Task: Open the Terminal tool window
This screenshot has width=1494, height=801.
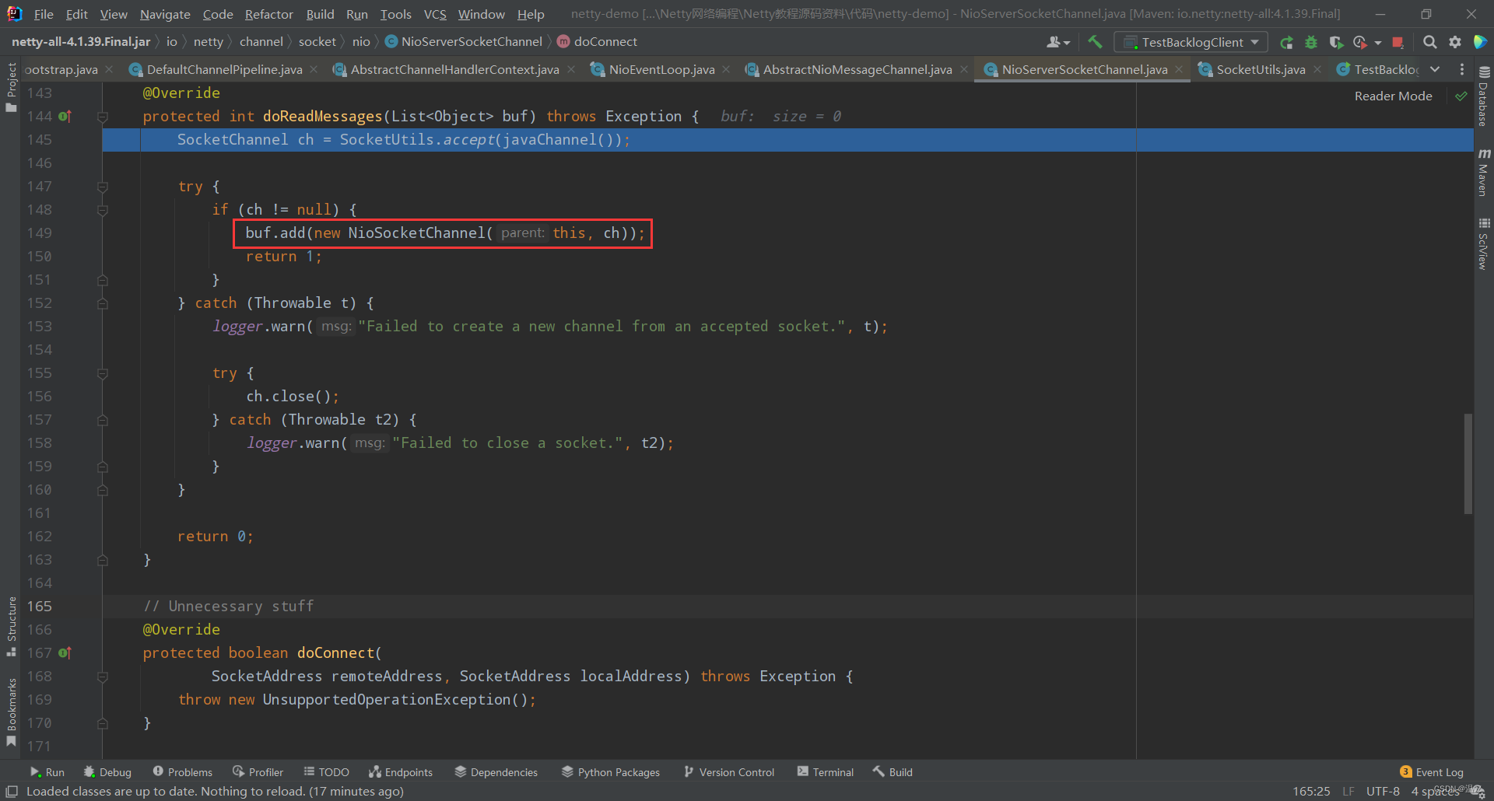Action: click(825, 771)
